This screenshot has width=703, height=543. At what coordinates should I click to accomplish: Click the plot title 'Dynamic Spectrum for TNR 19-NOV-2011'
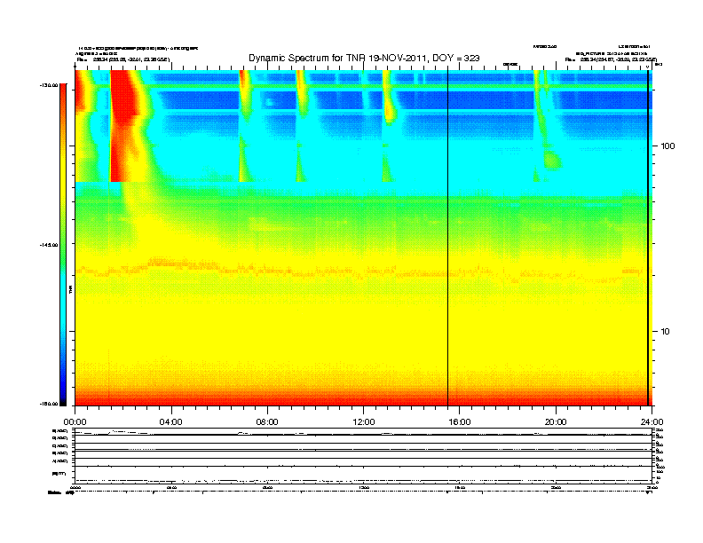[364, 59]
